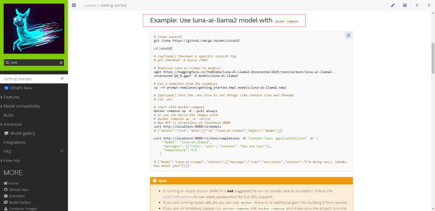
Task: Open the Container images link
Action: point(23,209)
